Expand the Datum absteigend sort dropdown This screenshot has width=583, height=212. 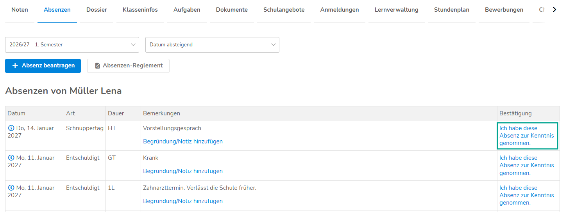[212, 45]
